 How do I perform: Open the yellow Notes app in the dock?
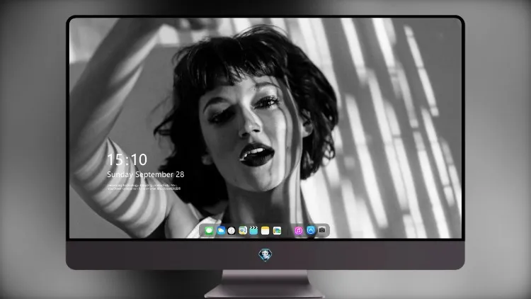265,231
